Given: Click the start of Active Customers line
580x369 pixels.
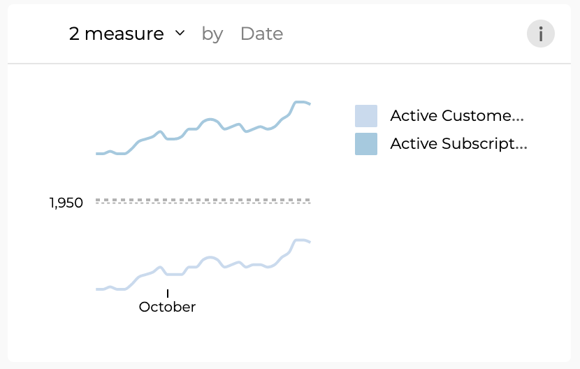Looking at the screenshot, I should (98, 289).
